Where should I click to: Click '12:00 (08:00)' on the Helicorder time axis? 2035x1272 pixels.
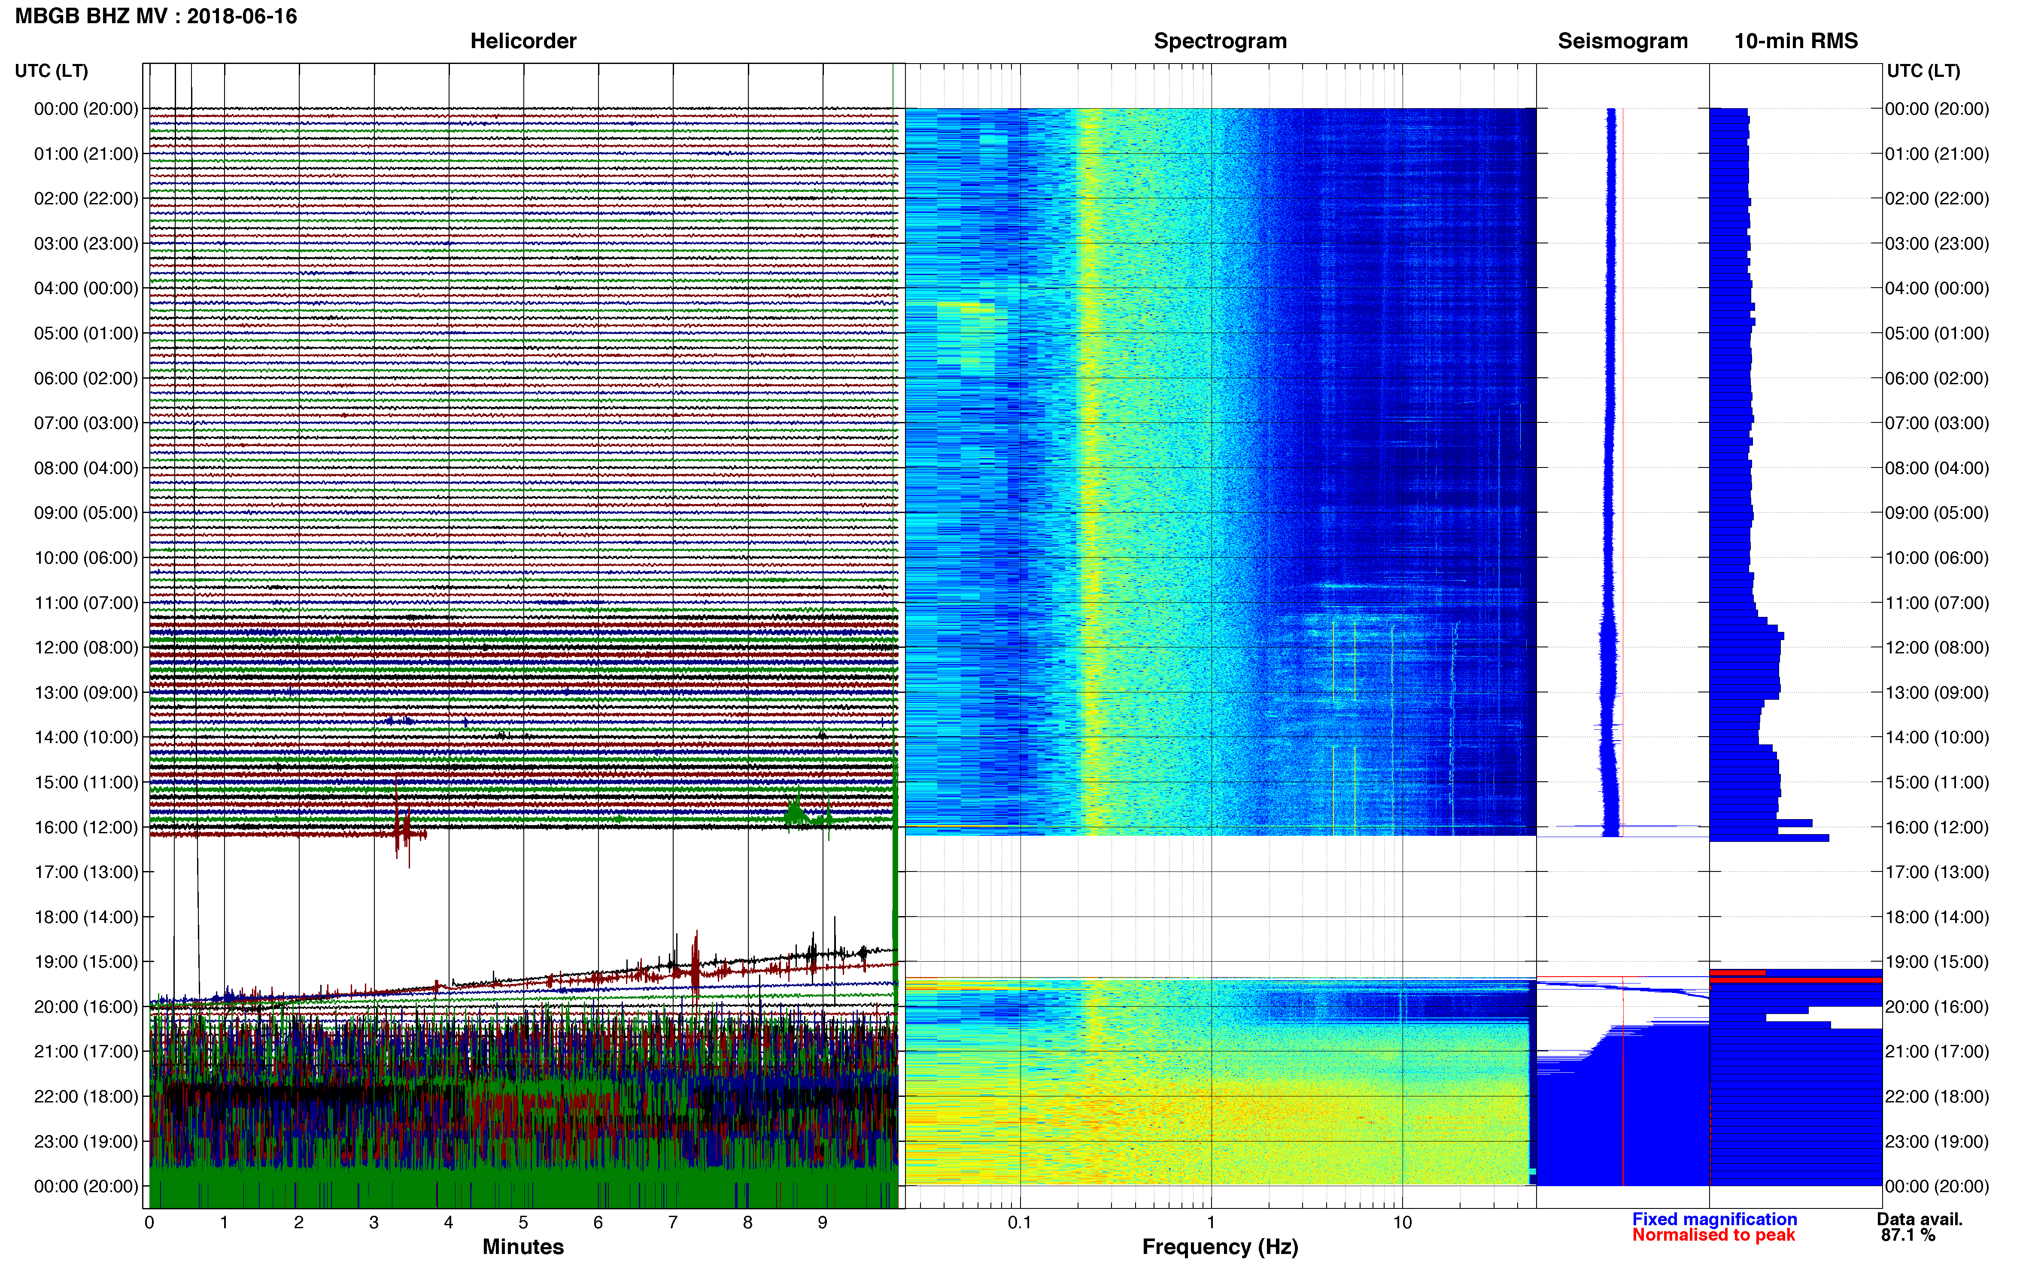86,647
